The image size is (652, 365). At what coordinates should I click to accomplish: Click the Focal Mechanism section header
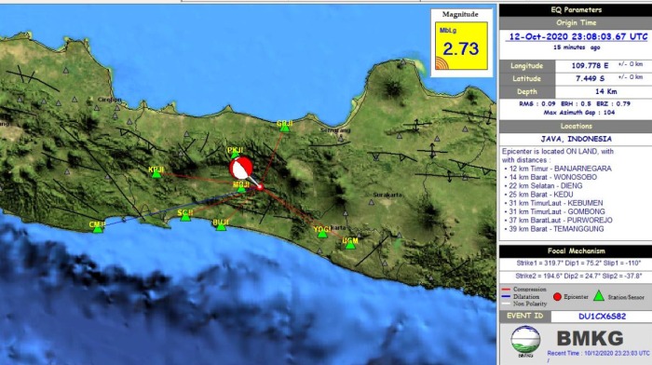click(576, 251)
